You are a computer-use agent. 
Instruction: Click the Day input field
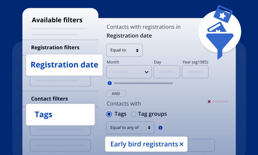167,72
